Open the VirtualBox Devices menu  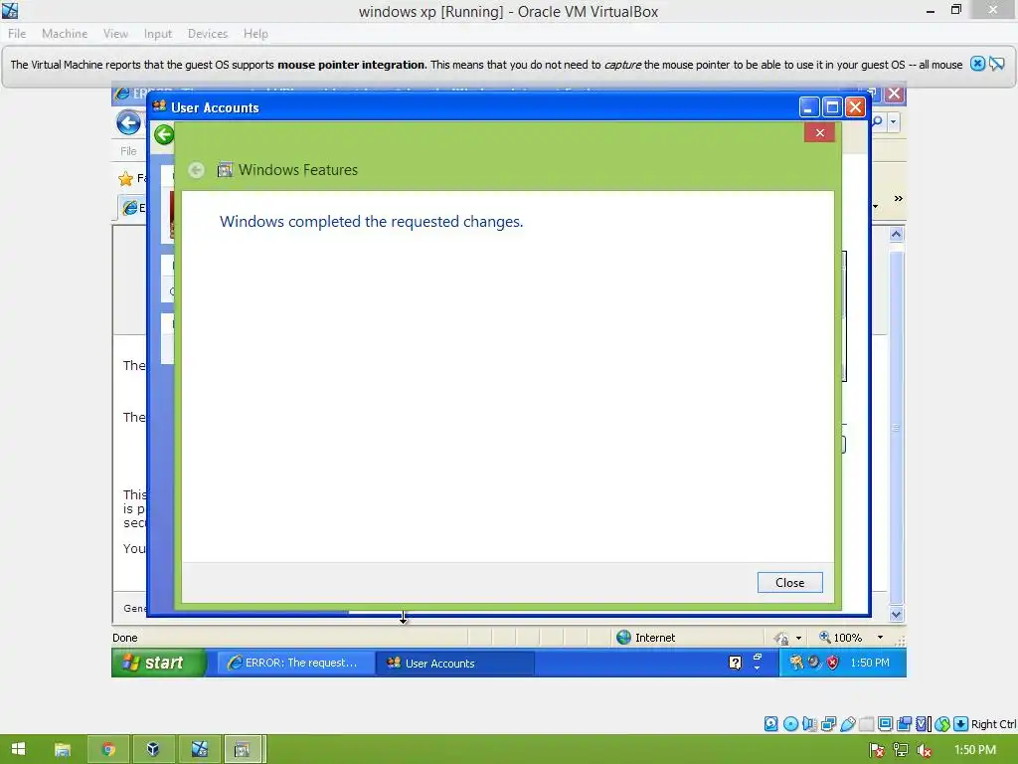(208, 34)
